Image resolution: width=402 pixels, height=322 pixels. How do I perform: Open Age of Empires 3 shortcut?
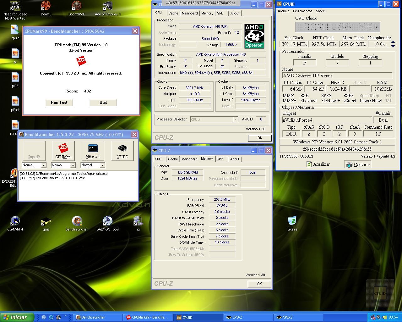click(108, 8)
